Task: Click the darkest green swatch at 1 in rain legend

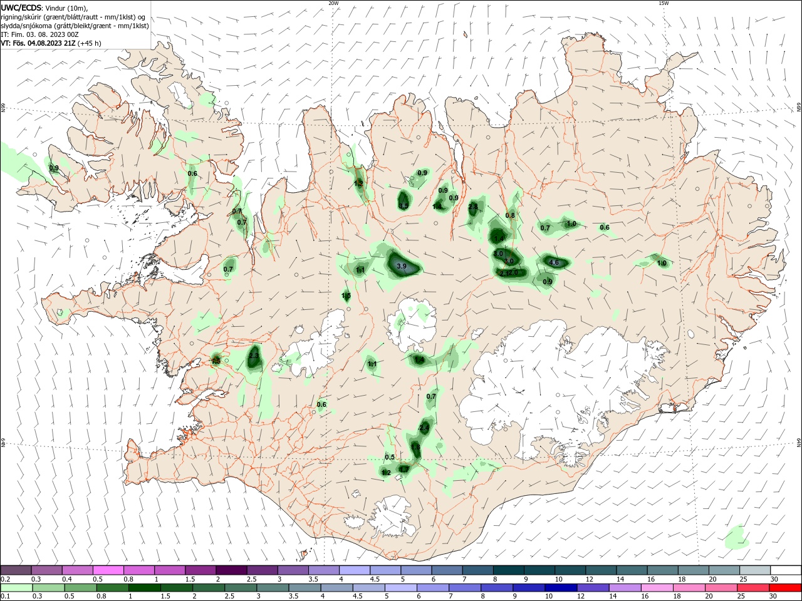Action: pyautogui.click(x=144, y=588)
